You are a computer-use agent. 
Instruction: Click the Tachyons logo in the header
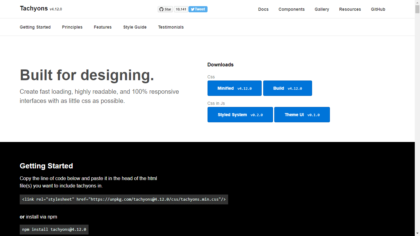34,8
